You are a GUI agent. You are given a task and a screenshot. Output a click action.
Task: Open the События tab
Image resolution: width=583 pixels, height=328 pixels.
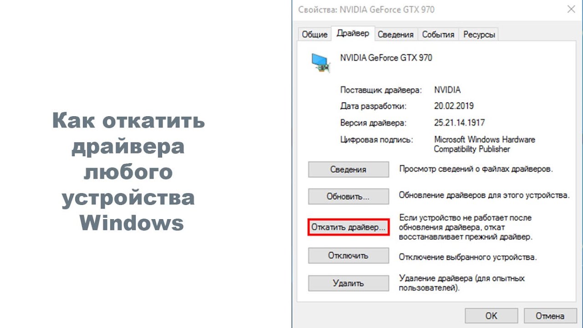tap(438, 34)
